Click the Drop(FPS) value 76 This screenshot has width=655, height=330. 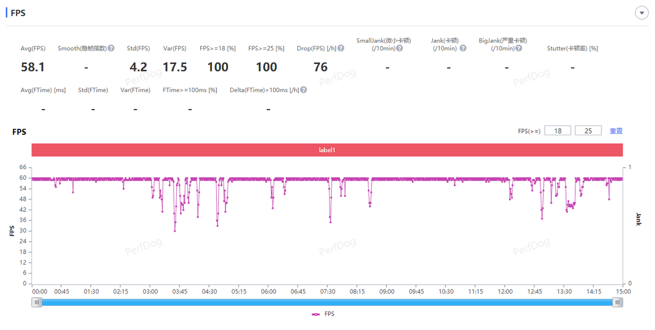pos(320,67)
